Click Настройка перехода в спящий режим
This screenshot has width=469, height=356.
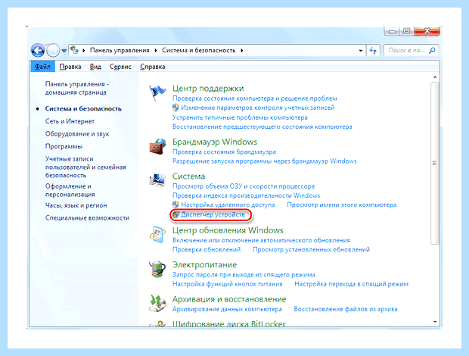[352, 284]
